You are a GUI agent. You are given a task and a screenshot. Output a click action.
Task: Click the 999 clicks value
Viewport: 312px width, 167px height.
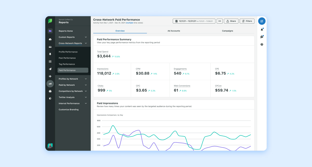pos(101,90)
